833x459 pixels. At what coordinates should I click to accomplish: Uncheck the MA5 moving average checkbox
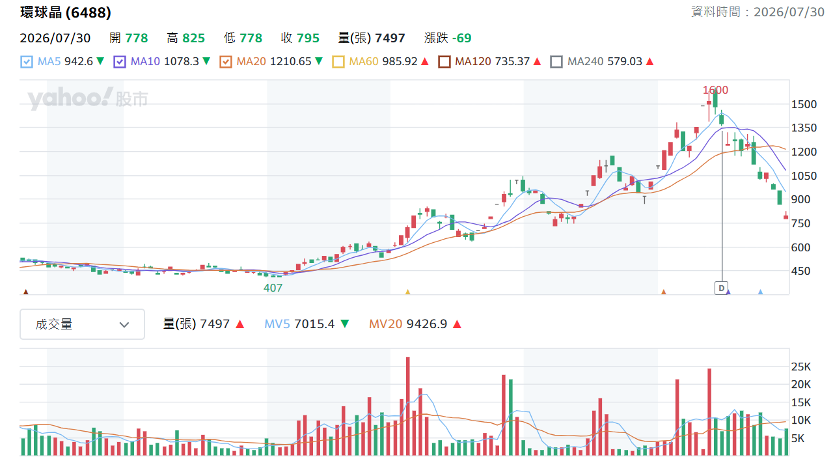click(27, 62)
